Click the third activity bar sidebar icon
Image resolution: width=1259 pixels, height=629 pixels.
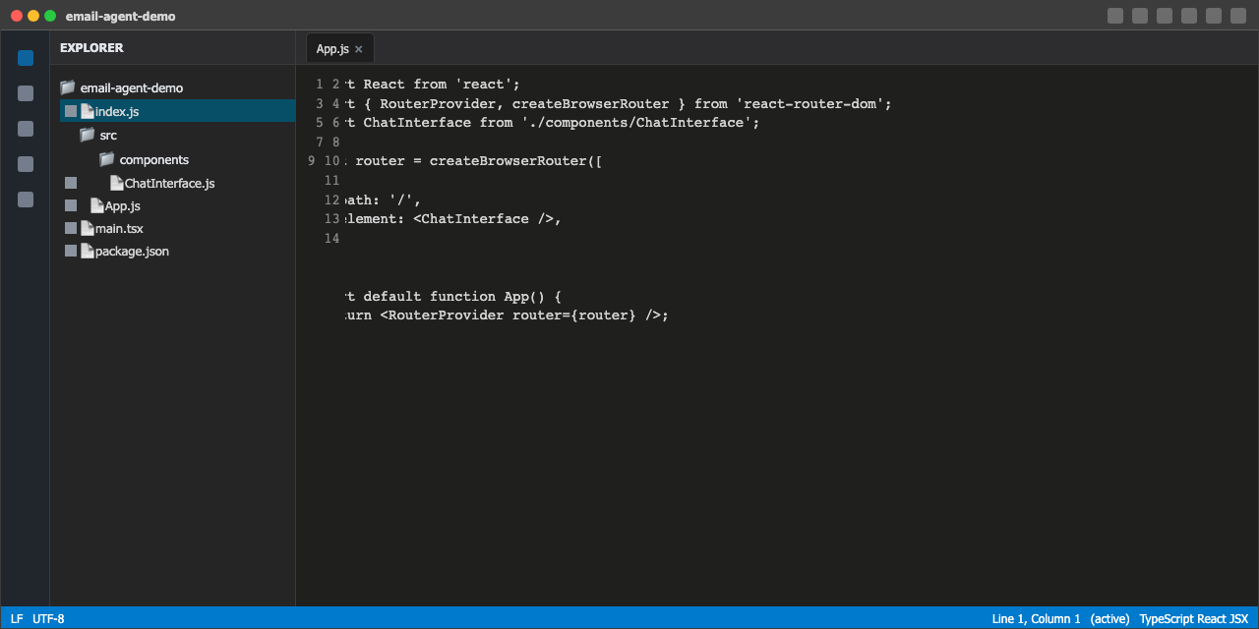(25, 129)
